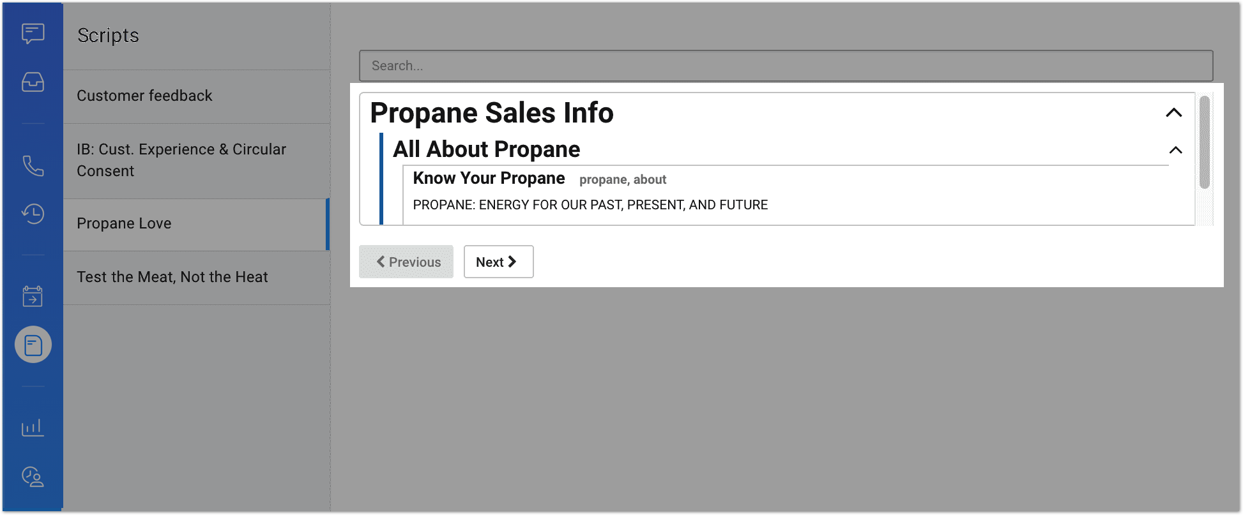The image size is (1243, 515).
Task: Open Test the Meat, Not the Heat script
Action: [x=172, y=277]
